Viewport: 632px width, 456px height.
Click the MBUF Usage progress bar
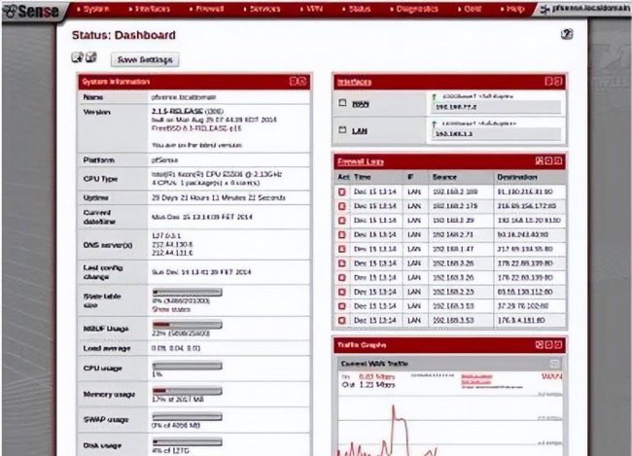point(187,325)
